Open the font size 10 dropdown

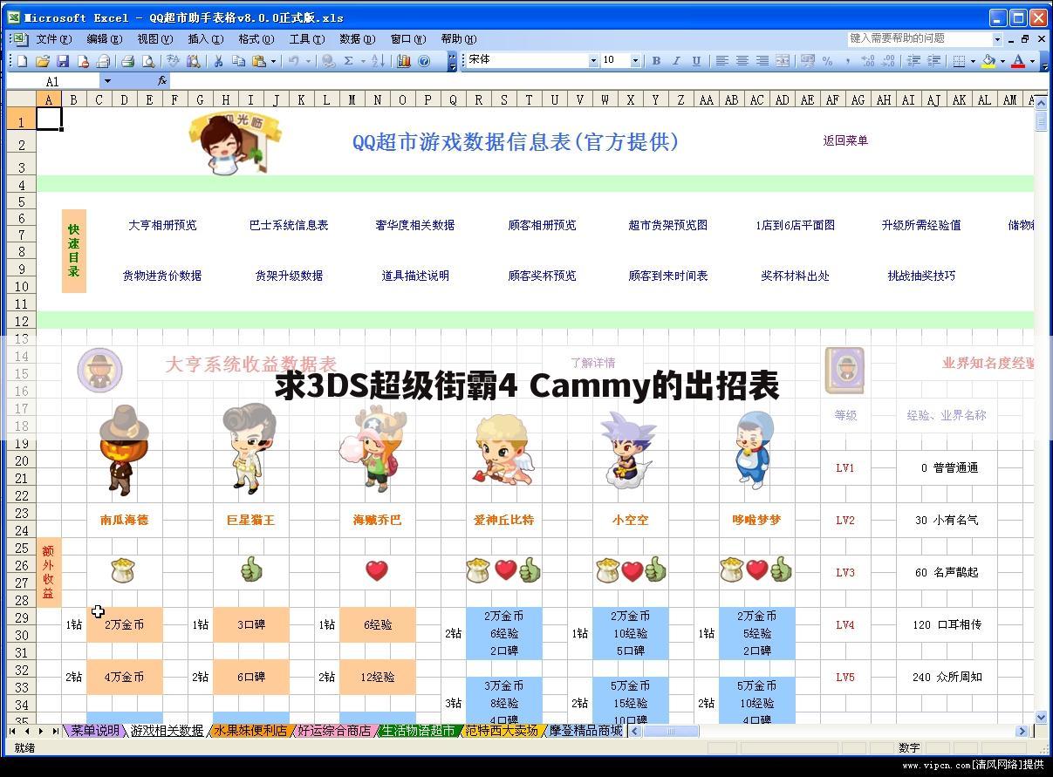(x=635, y=61)
